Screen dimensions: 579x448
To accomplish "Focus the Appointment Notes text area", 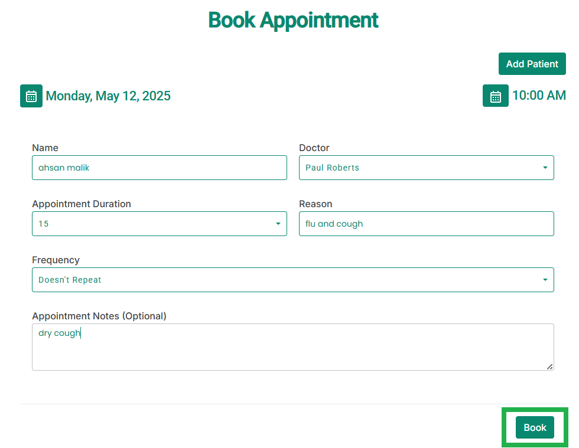I will pos(293,347).
